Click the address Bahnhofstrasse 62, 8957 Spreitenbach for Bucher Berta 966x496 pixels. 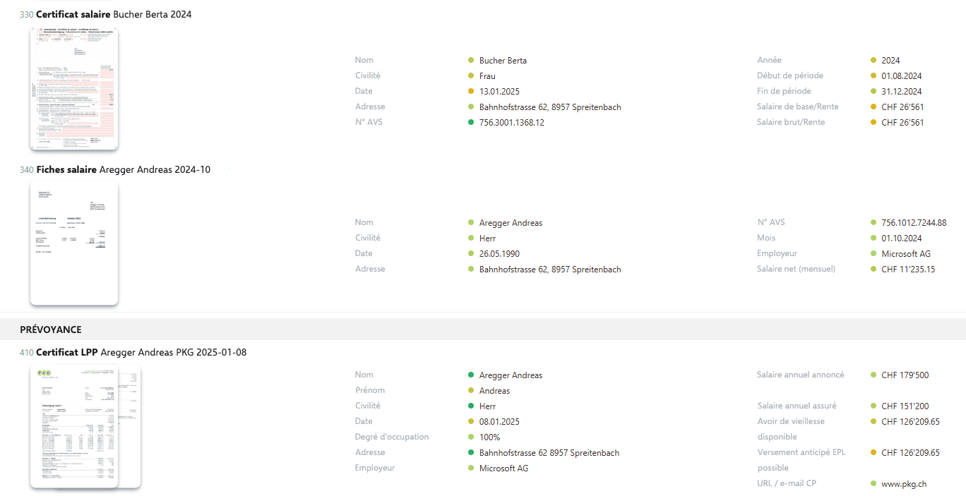550,107
